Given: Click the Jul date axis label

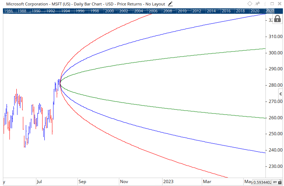Looking at the screenshot, I should (39, 182).
